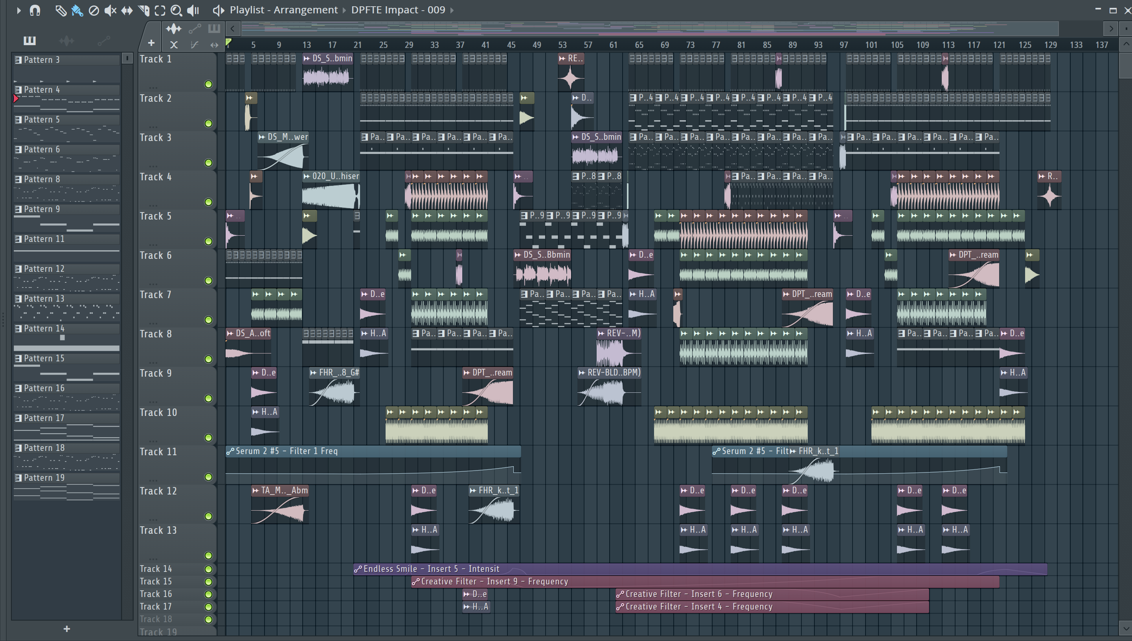1132x641 pixels.
Task: Click bar 49 on the timeline ruler
Action: [537, 45]
